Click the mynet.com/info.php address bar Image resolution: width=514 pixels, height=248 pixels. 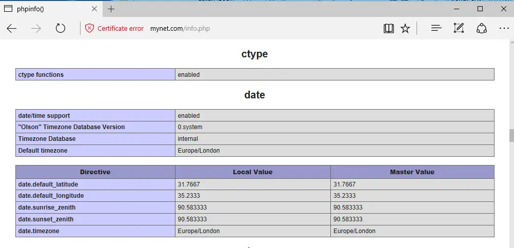point(180,29)
